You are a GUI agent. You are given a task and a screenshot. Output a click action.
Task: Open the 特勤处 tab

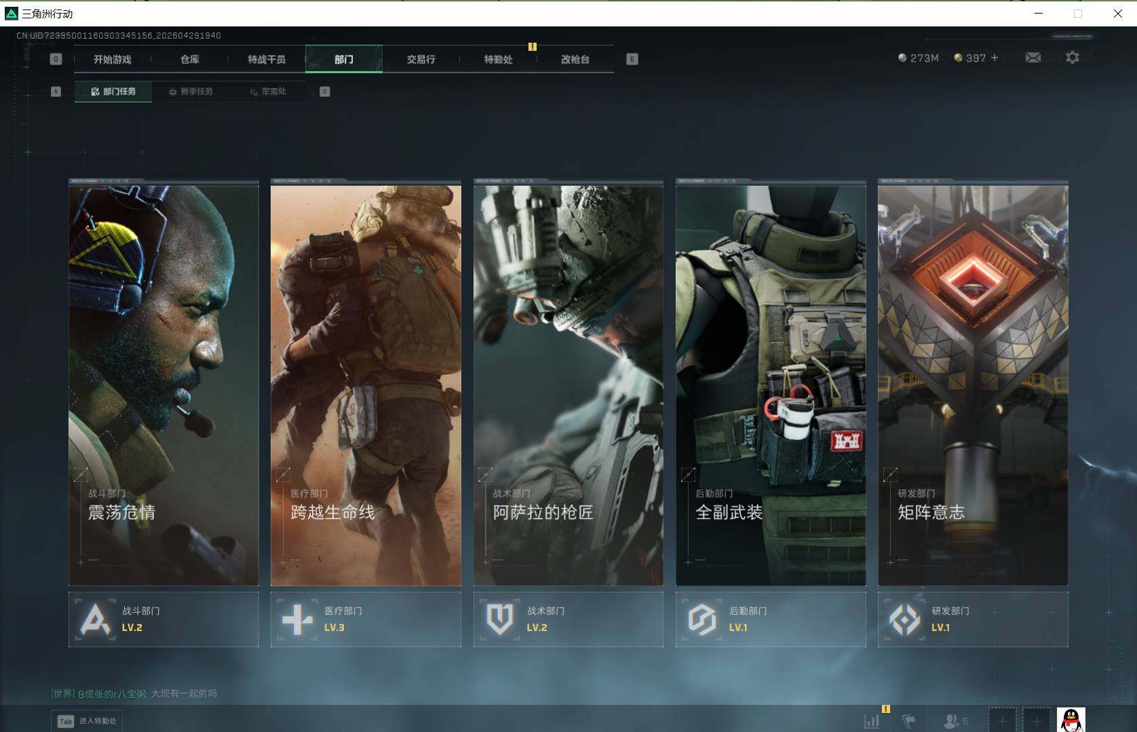499,60
